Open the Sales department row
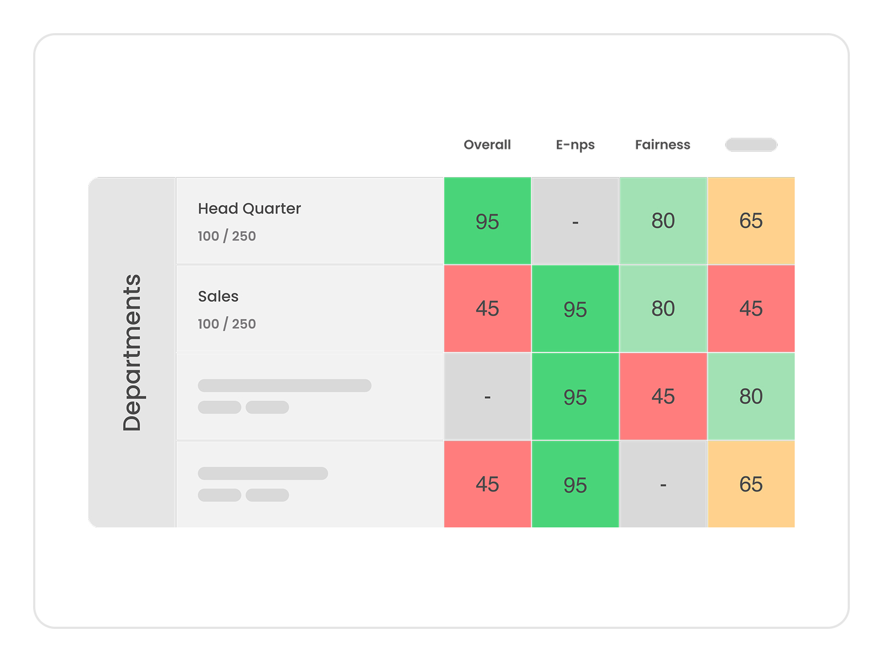 tap(310, 309)
